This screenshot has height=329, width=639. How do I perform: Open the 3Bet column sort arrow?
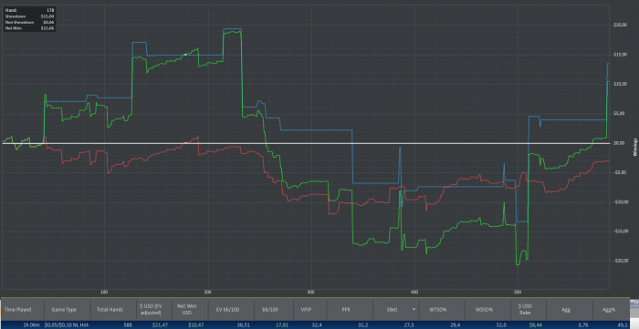[x=414, y=310]
